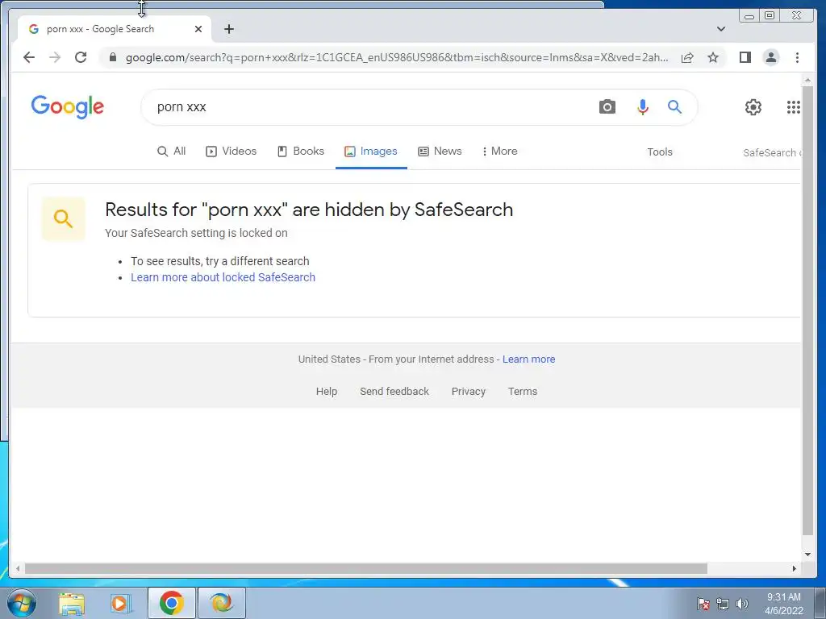Bookmark this page with the star icon
Screen dimensions: 826x619
click(713, 57)
